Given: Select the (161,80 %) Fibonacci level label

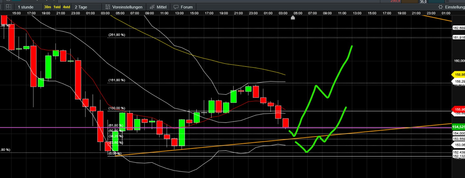Looking at the screenshot, I should click(x=117, y=80).
